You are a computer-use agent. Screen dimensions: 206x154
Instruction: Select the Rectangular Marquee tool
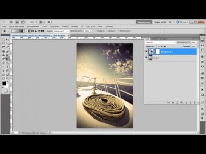[3, 40]
